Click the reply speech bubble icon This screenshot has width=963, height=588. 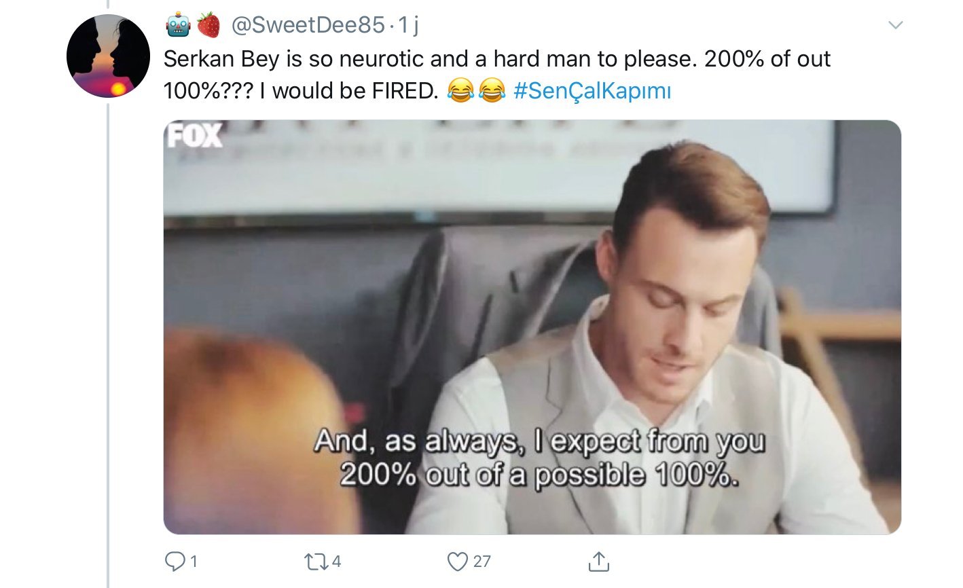click(x=176, y=561)
